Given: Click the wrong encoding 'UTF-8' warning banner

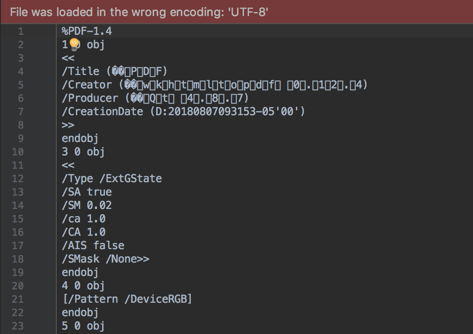Looking at the screenshot, I should (134, 12).
